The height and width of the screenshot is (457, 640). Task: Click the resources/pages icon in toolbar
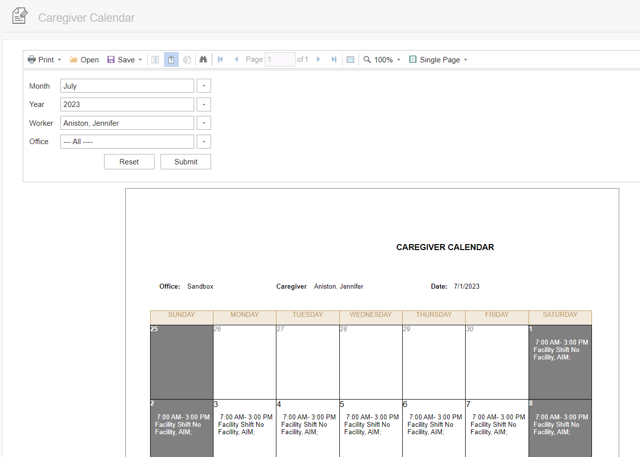(187, 59)
